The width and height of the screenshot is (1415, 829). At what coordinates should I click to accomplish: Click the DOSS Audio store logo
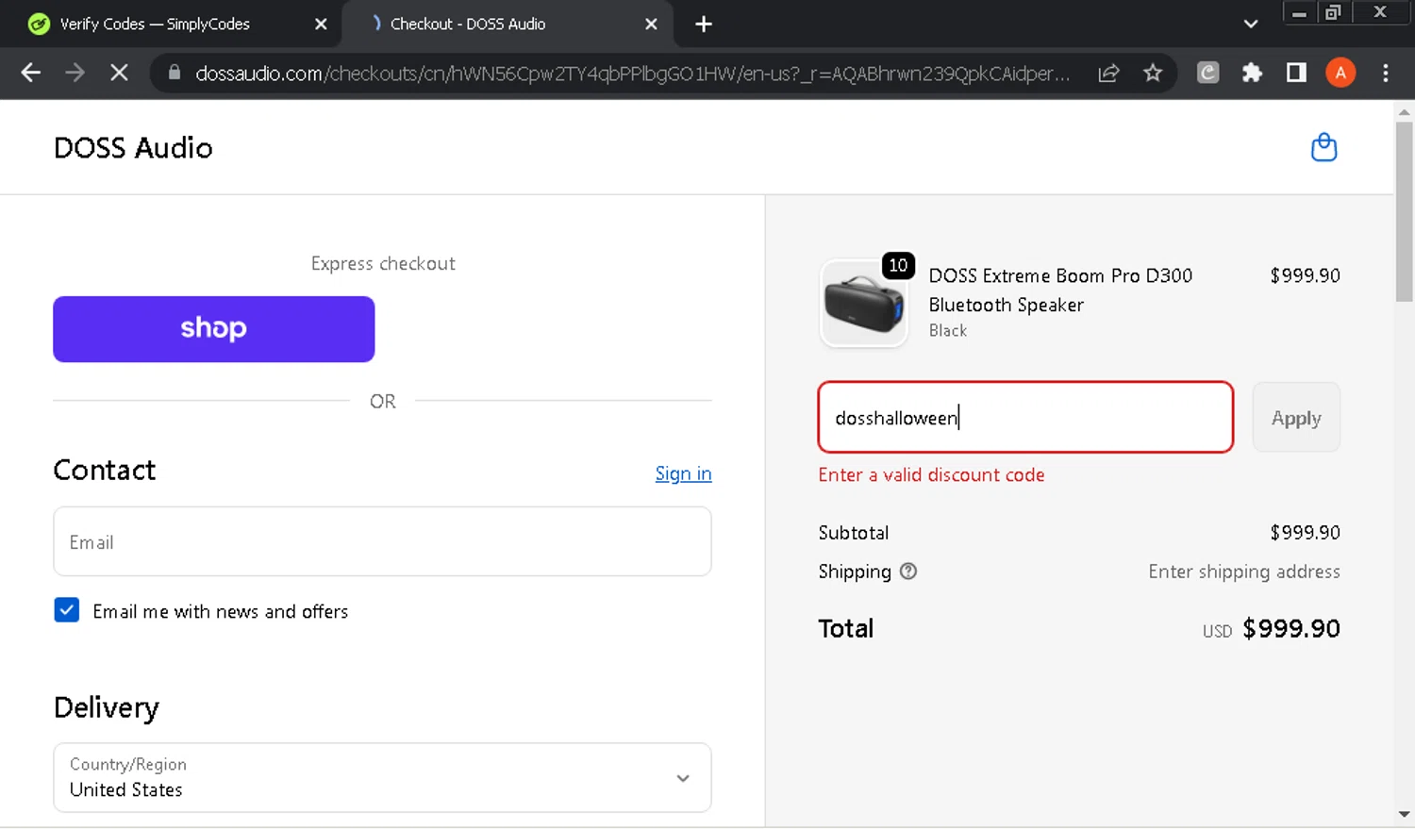pos(133,148)
